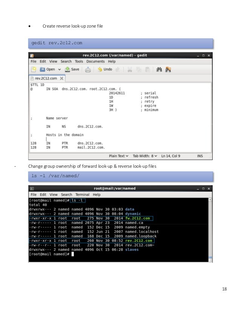The width and height of the screenshot is (241, 312).
Task: Click the INS indicator in status bar
Action: [200, 156]
